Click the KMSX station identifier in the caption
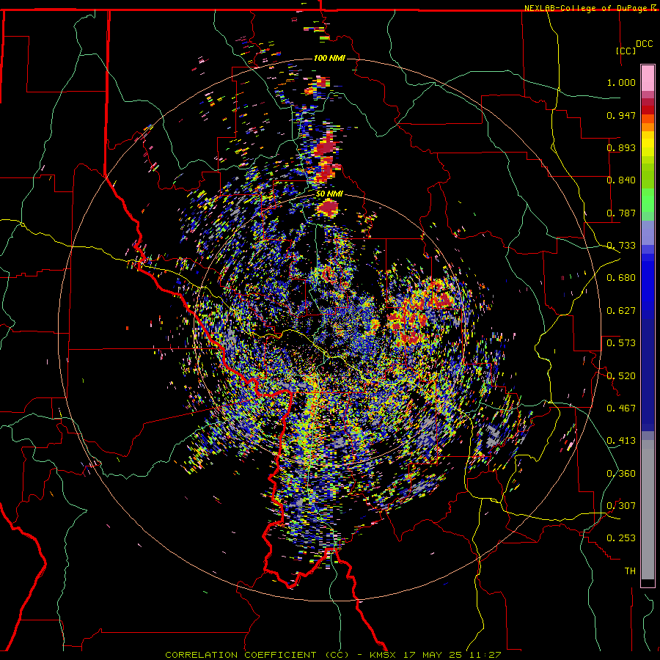The image size is (660, 660). pos(383,655)
